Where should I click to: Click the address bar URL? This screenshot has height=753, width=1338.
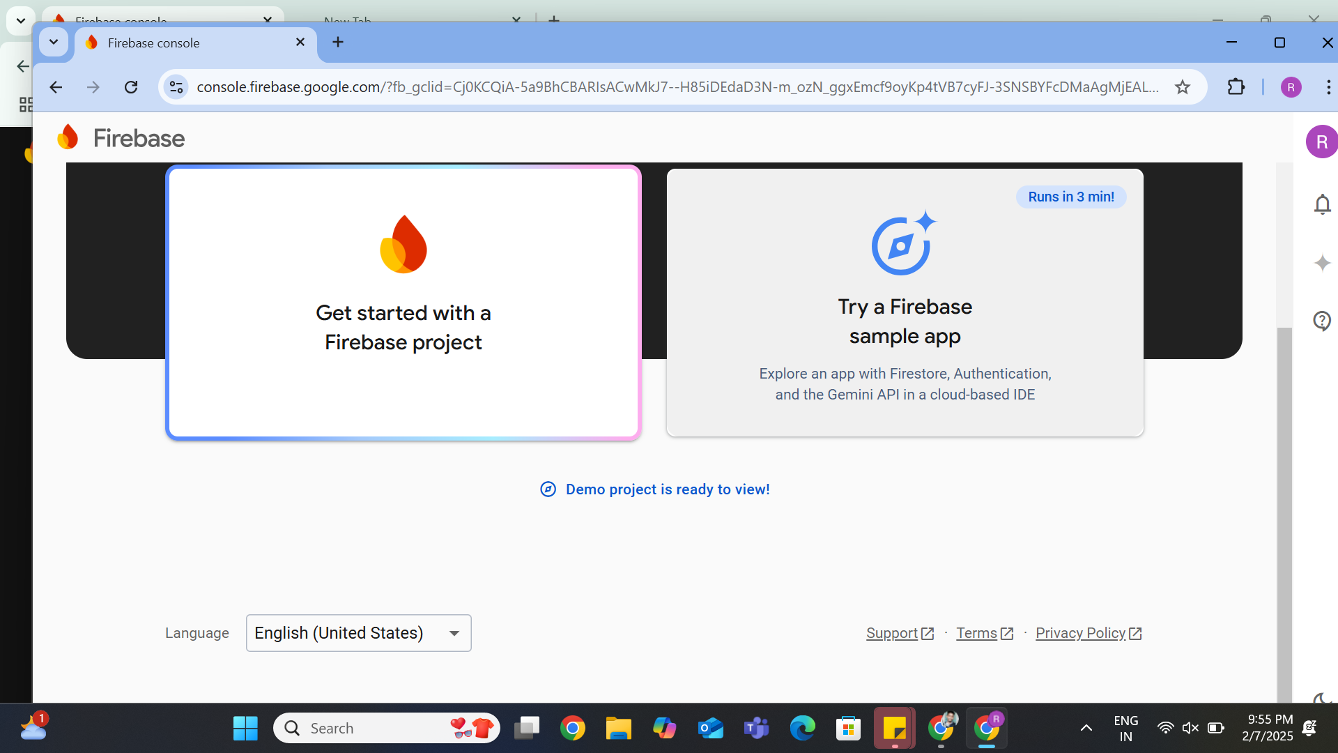677,87
